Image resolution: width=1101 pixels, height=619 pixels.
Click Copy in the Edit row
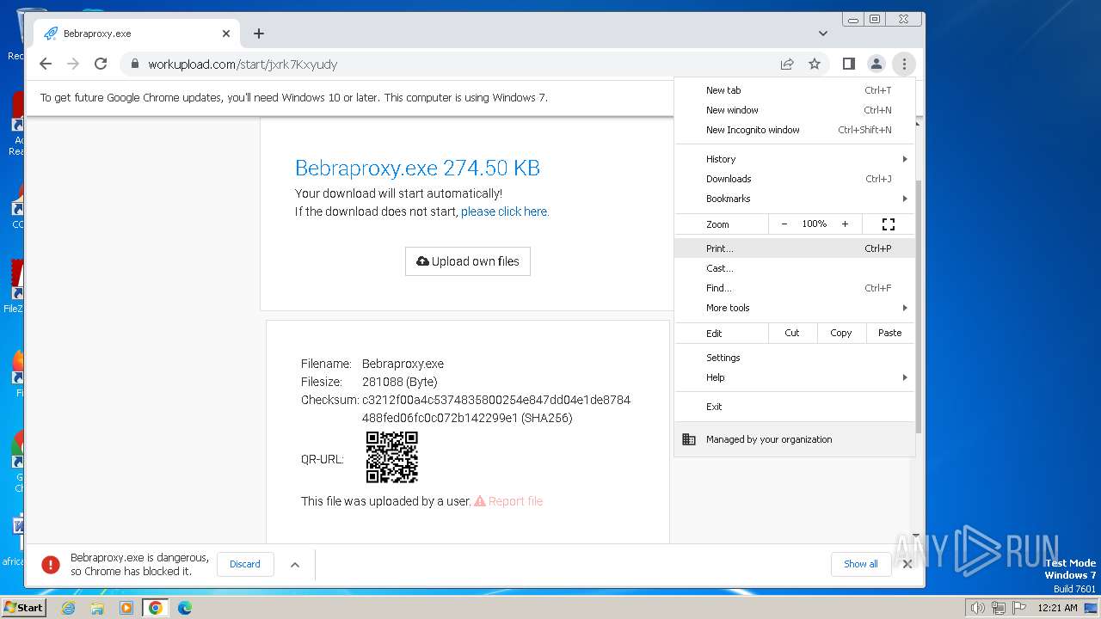[841, 333]
